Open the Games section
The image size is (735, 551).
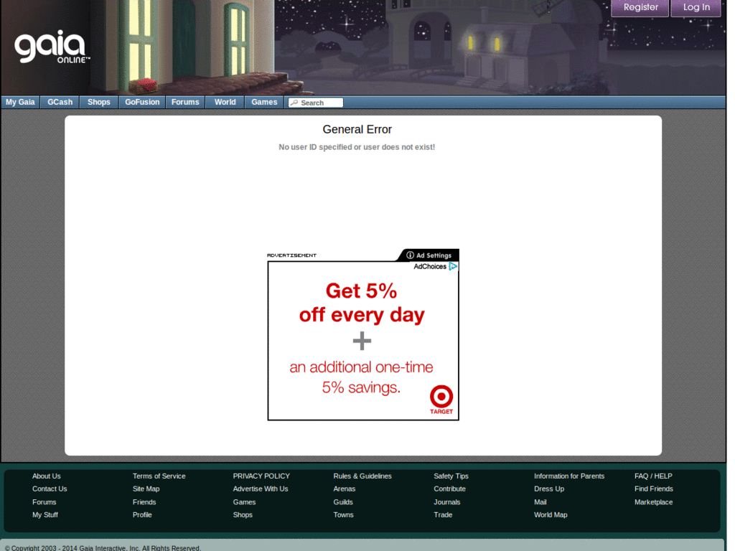(263, 102)
